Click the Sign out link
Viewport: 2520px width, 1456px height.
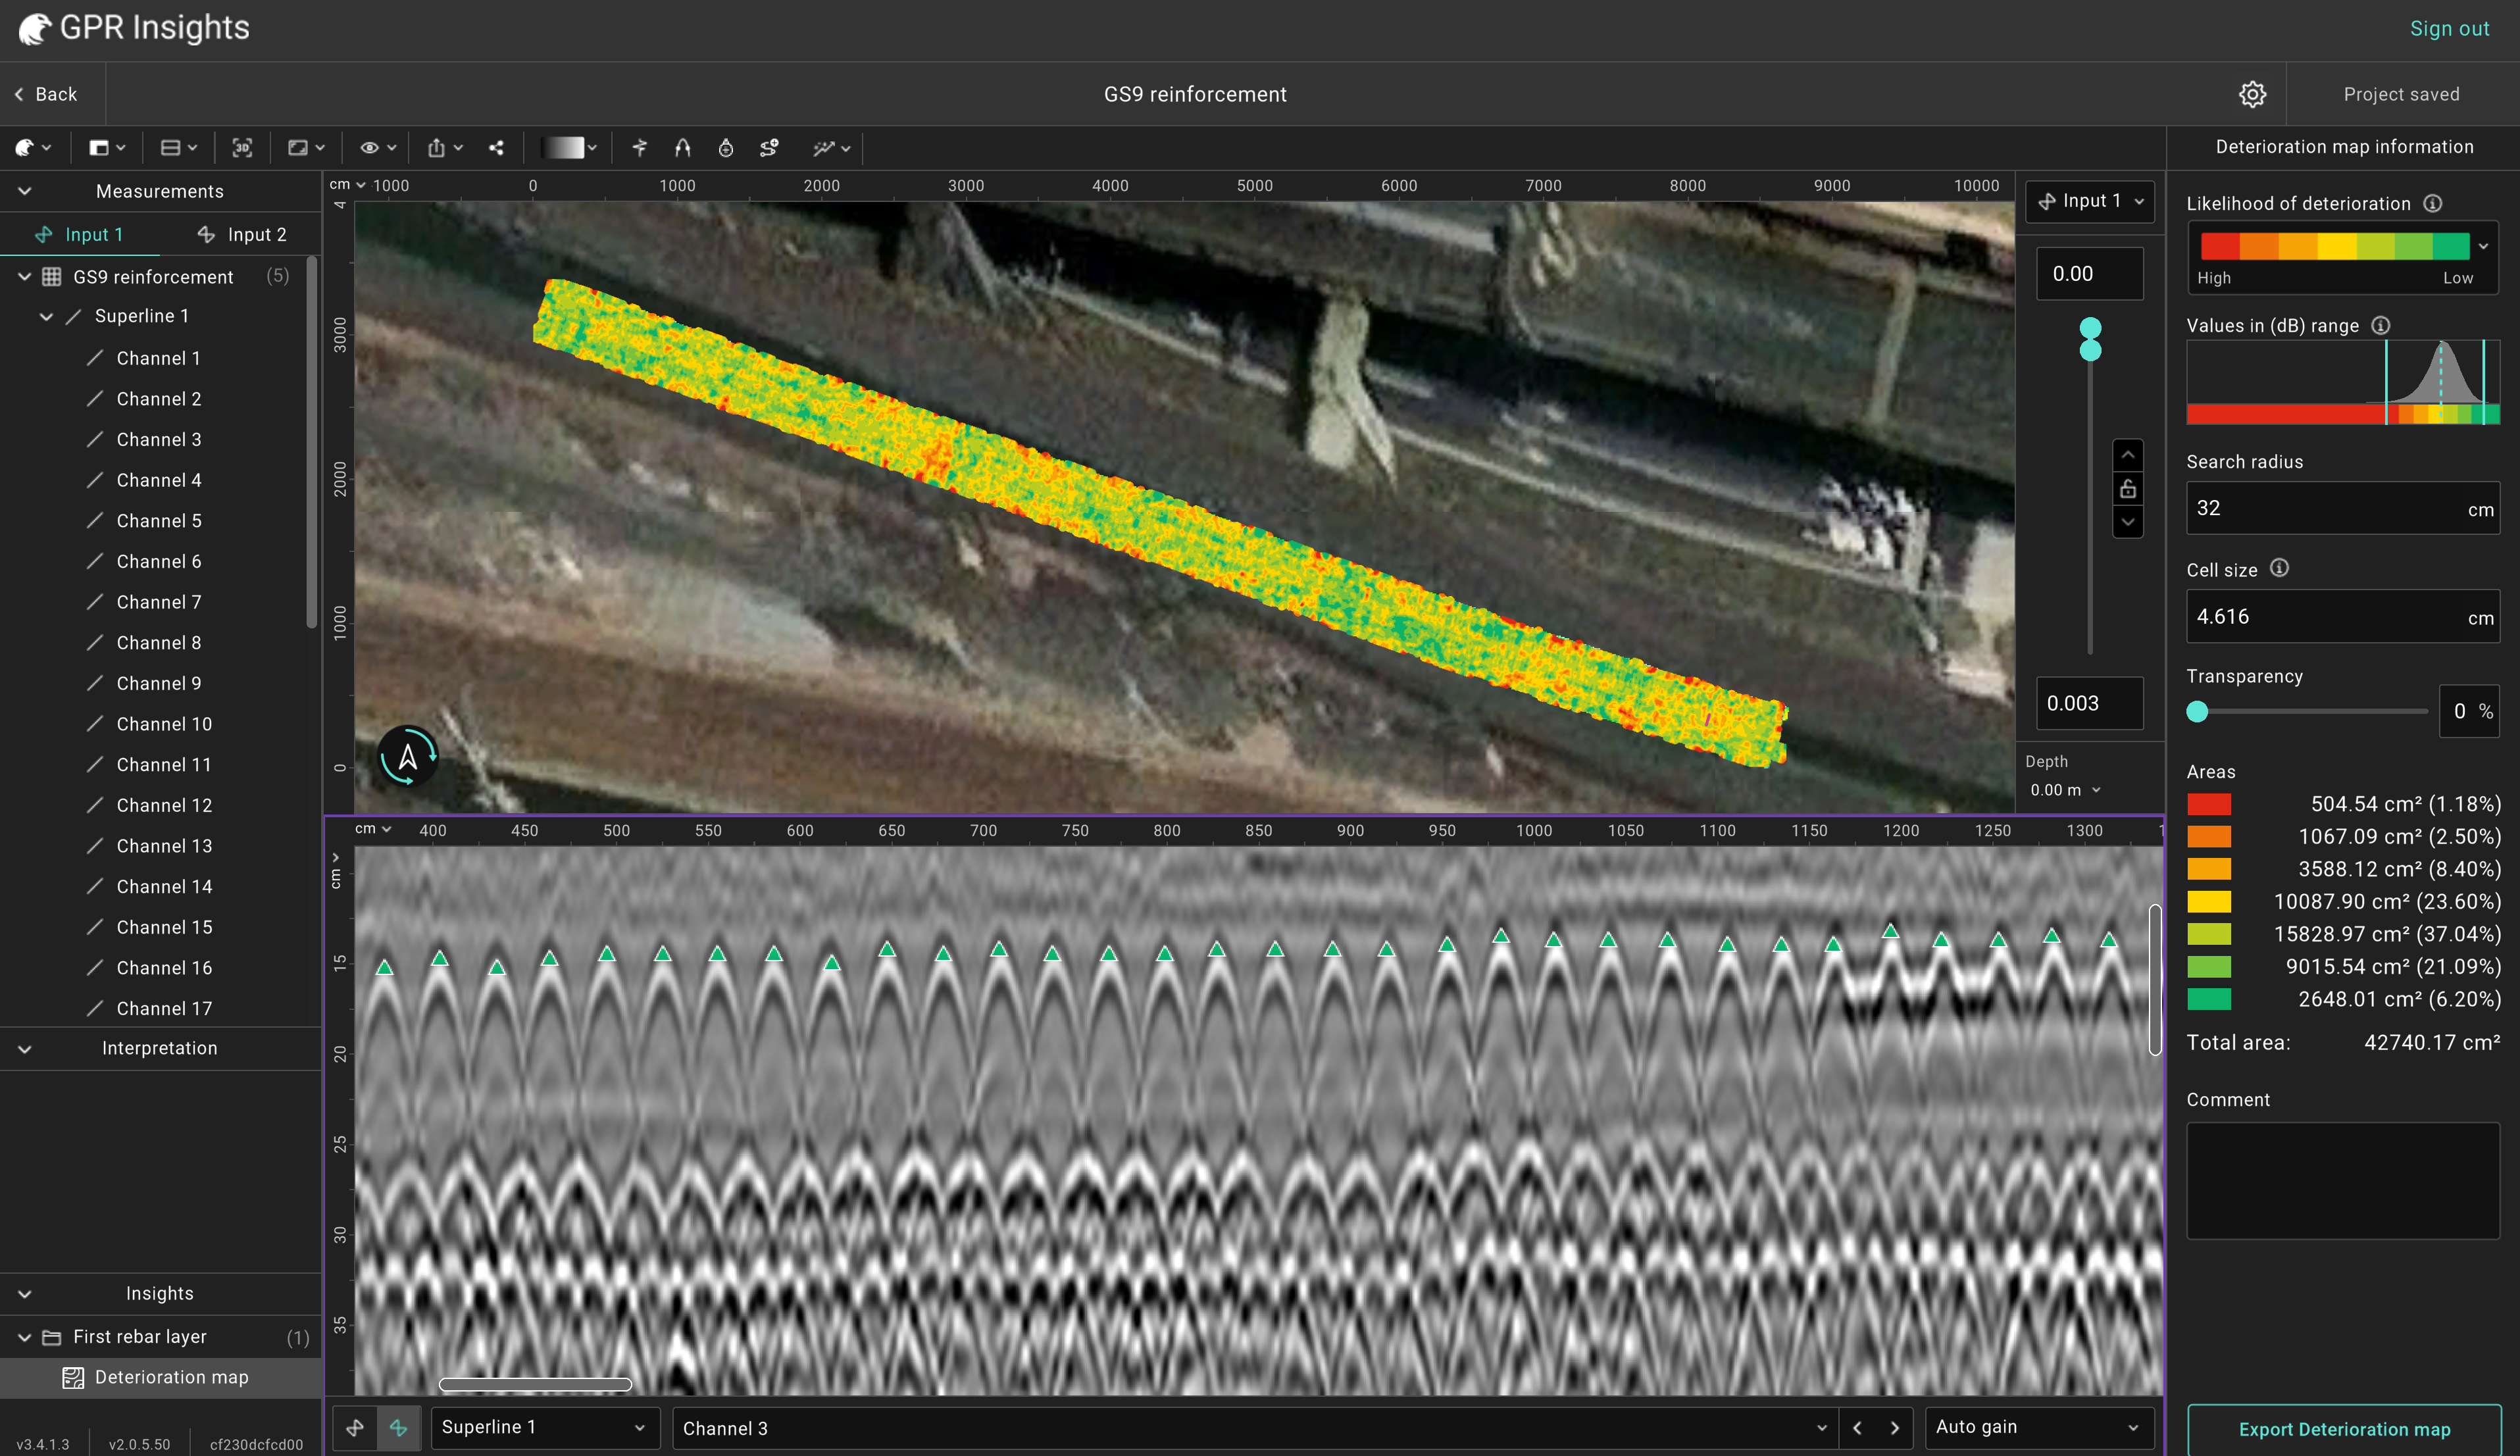(2448, 28)
